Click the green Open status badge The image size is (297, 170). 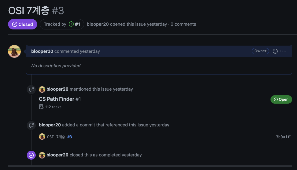281,99
